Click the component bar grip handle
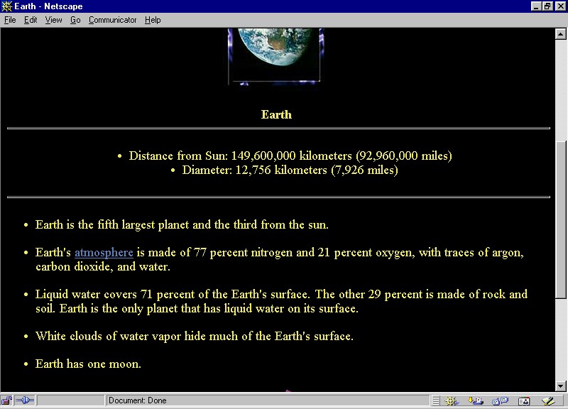 coord(436,400)
